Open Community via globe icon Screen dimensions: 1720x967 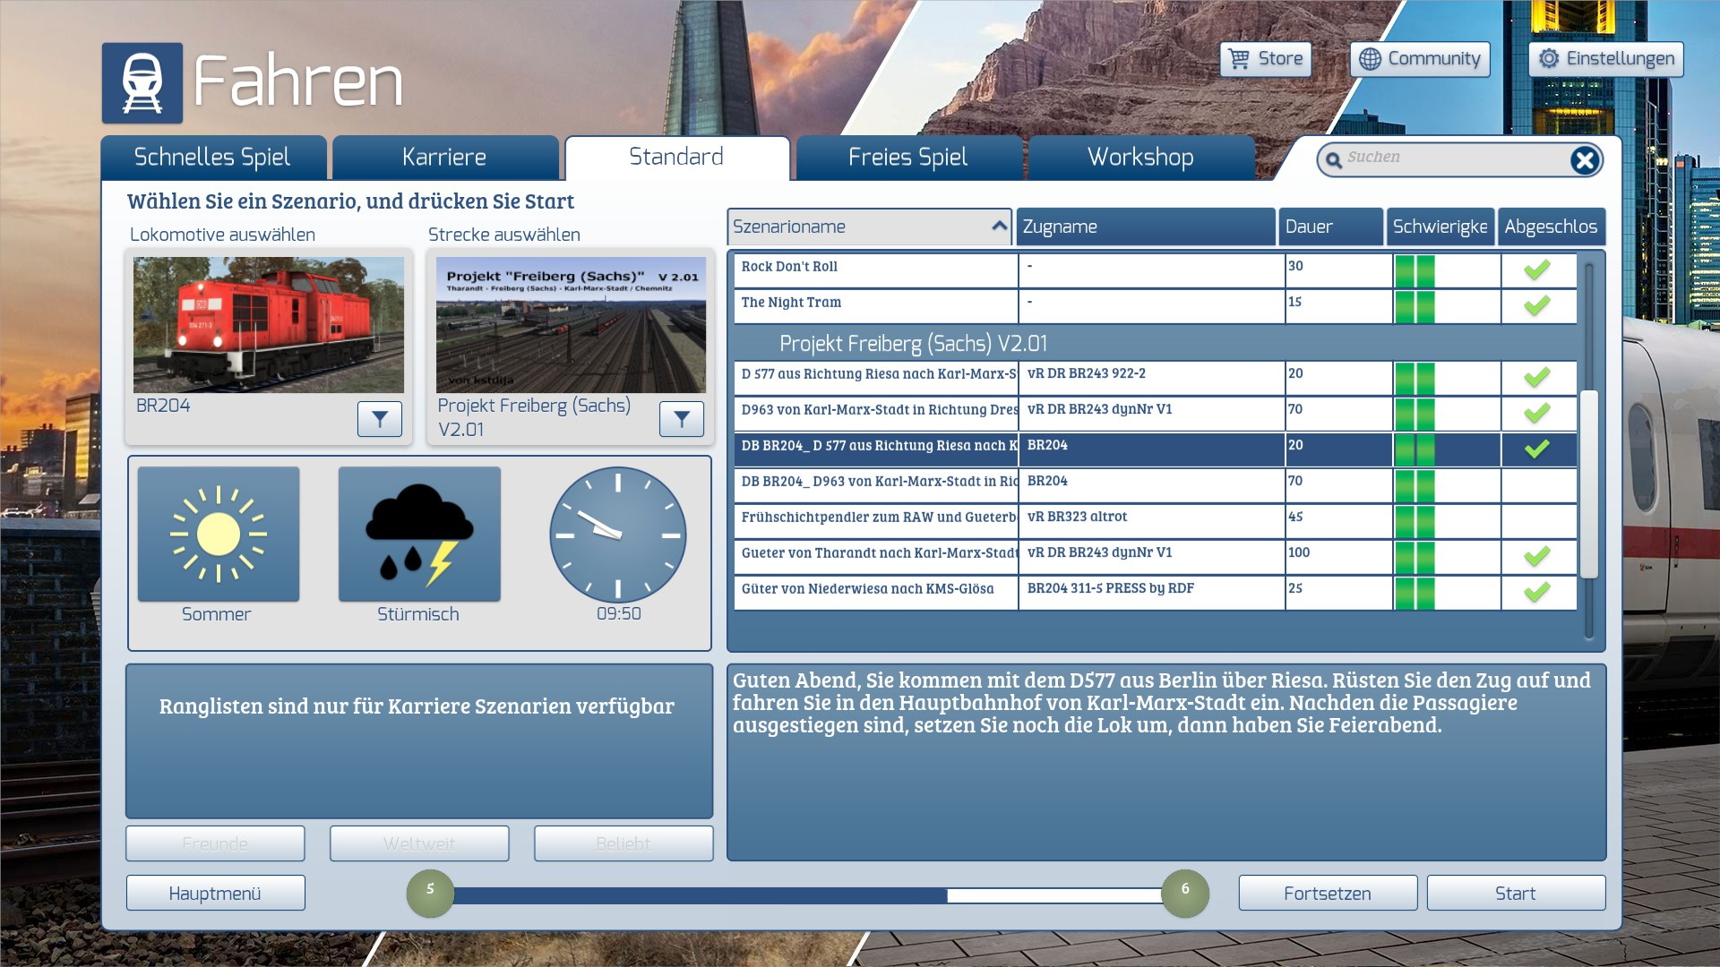click(1370, 59)
